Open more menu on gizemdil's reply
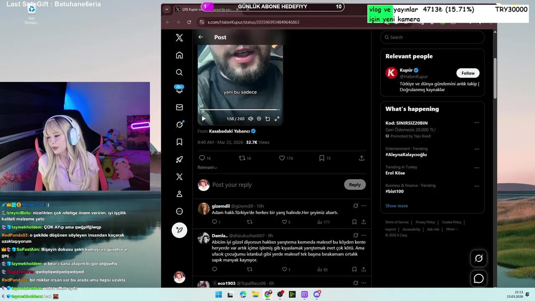Screen dimensions: 535x301 coord(364,206)
